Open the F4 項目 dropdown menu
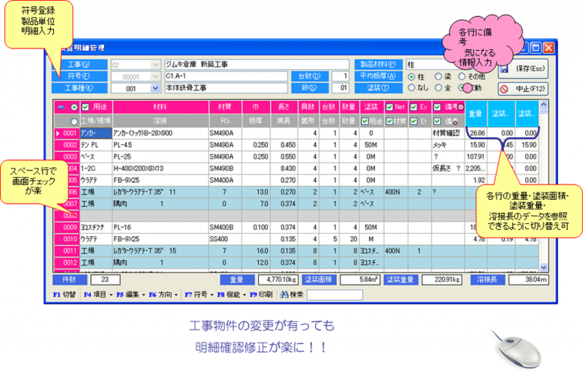 pos(98,295)
